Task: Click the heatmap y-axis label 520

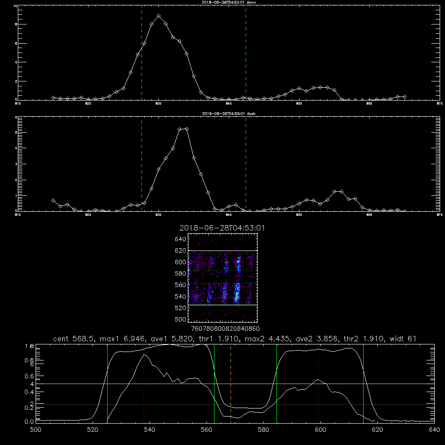Action: coord(180,308)
